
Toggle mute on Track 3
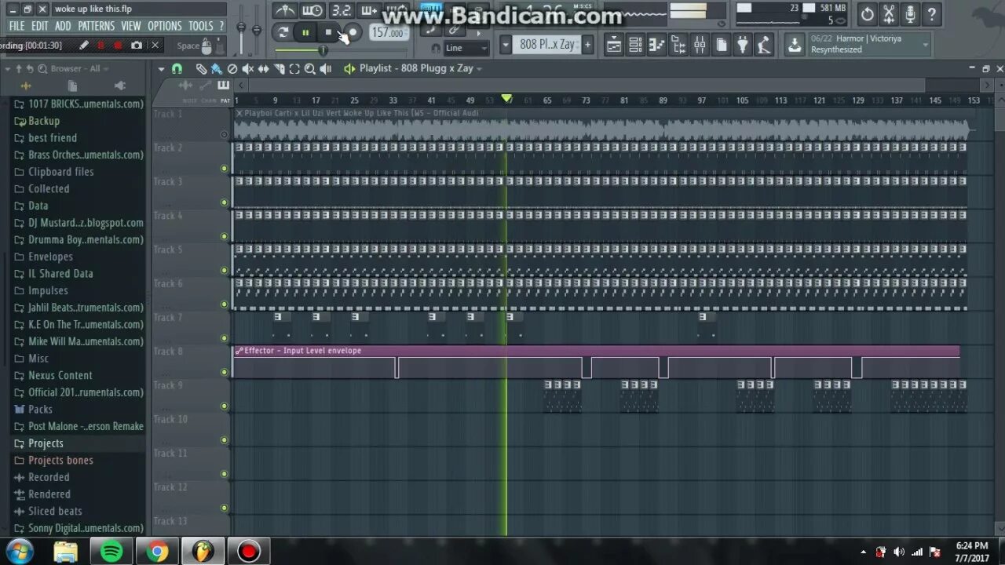tap(225, 202)
